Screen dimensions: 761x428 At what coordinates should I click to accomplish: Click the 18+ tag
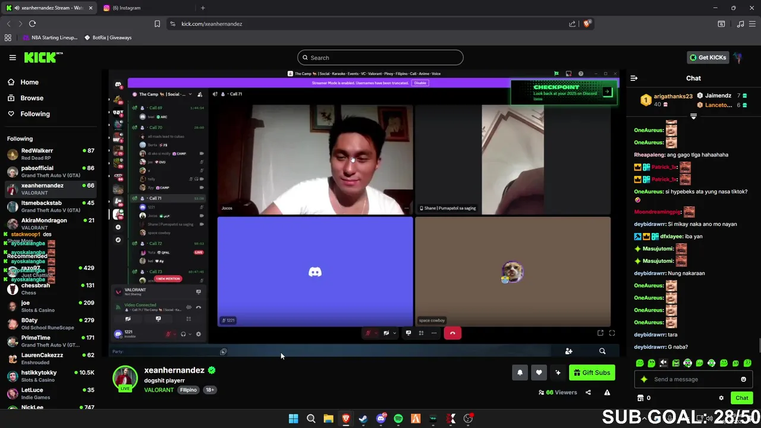click(210, 390)
